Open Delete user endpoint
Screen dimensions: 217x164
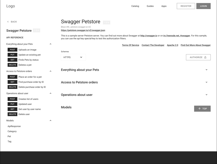pyautogui.click(x=24, y=114)
